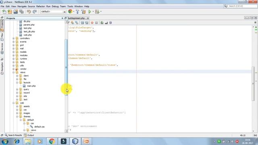258x145 pixels.
Task: Open the Refactor menu
Action: pyautogui.click(x=40, y=6)
